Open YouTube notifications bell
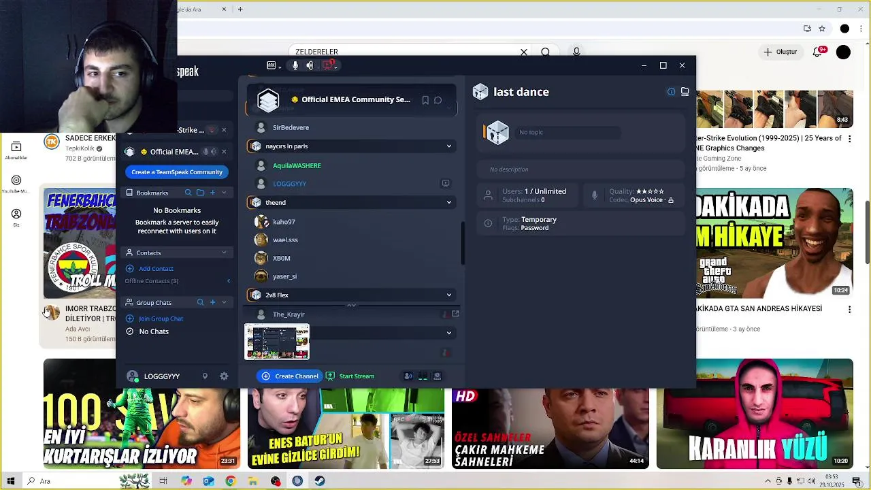This screenshot has height=490, width=871. (x=819, y=52)
